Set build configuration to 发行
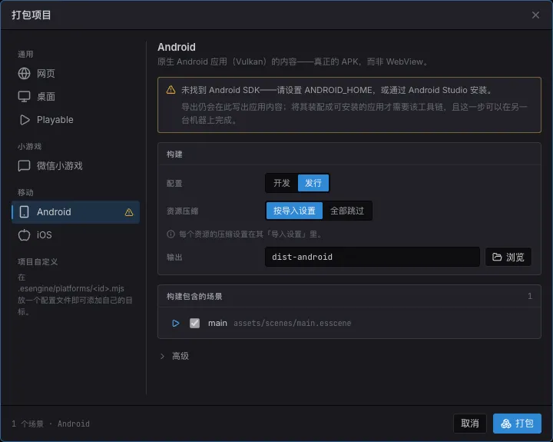The image size is (553, 442). (x=313, y=183)
